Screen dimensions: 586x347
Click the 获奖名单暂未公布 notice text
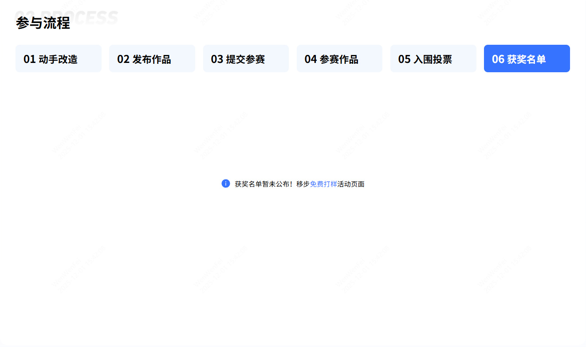click(x=261, y=184)
